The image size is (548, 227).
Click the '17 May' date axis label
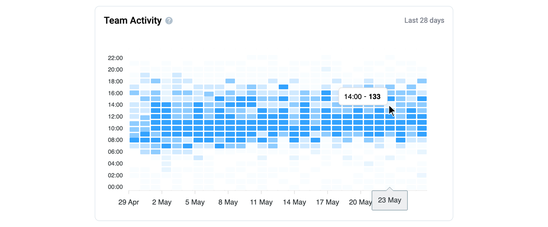click(x=328, y=202)
